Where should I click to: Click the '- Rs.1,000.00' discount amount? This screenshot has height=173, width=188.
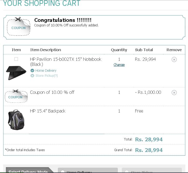148,92
